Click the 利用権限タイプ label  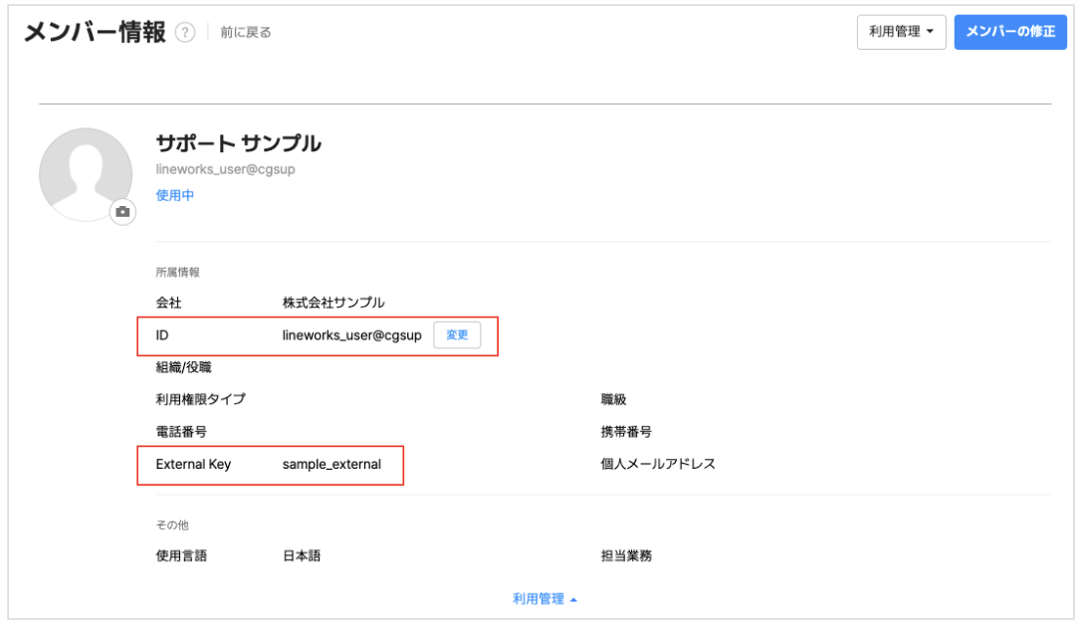coord(200,399)
